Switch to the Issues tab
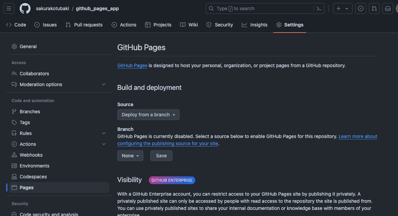 [x=46, y=25]
